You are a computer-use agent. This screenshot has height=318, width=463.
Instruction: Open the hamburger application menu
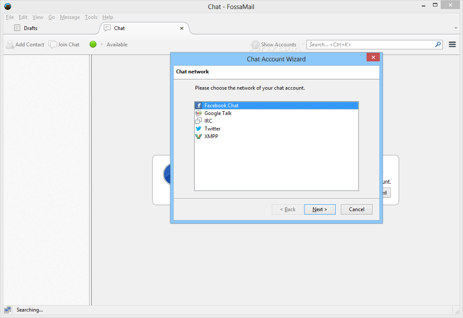tap(452, 44)
